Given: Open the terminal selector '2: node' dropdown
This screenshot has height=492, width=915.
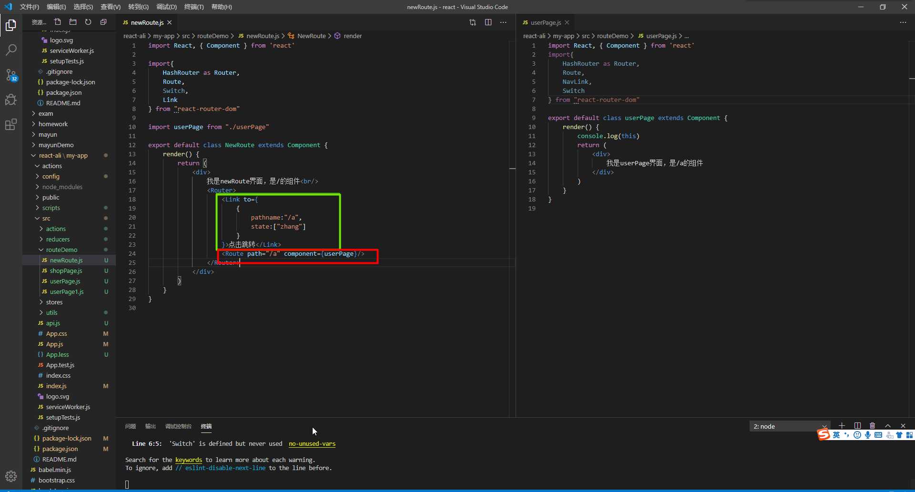Looking at the screenshot, I should coord(790,426).
